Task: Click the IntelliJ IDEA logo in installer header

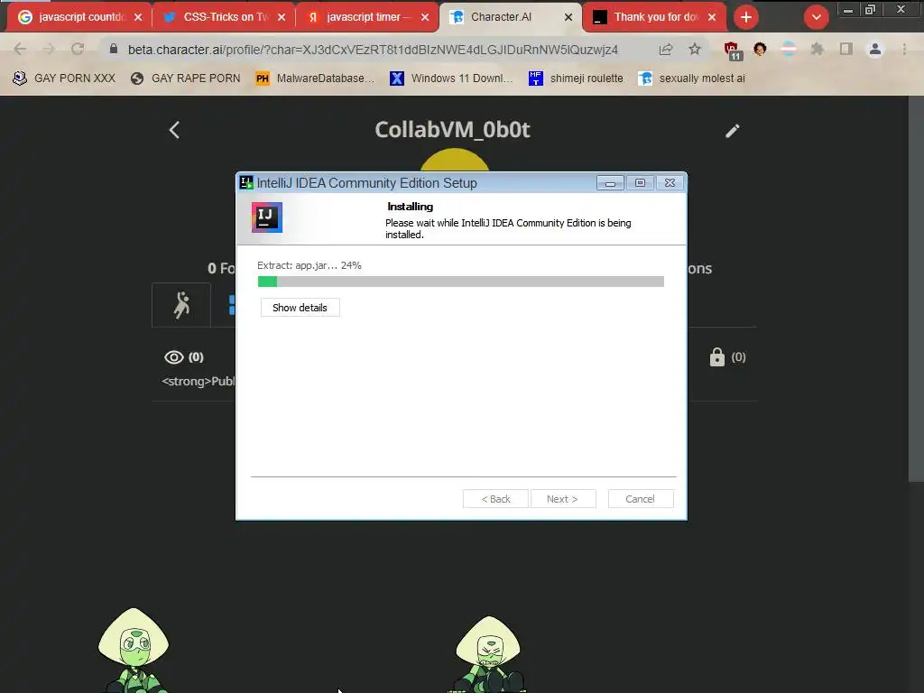Action: [267, 217]
